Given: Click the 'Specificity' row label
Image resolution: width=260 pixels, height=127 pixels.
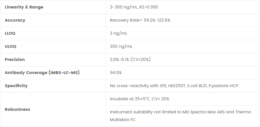Looking at the screenshot, I should click(x=16, y=86).
